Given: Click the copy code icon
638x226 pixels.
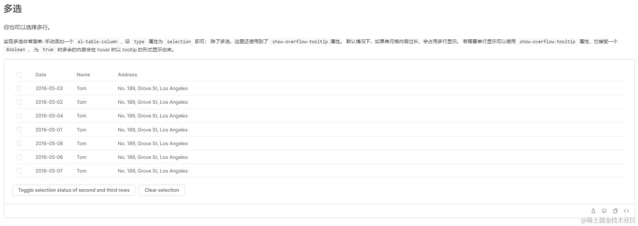Looking at the screenshot, I should (x=615, y=211).
